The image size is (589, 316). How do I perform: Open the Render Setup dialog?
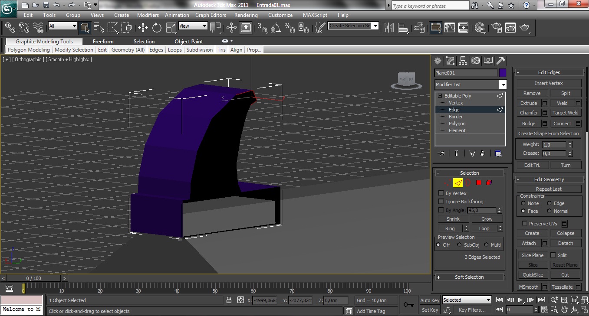click(x=496, y=28)
